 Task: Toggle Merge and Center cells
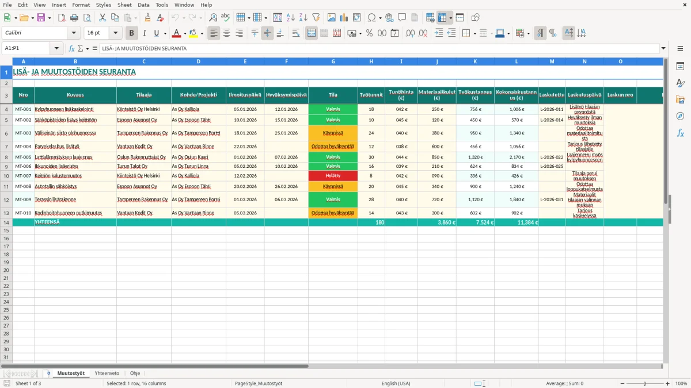[x=312, y=33]
